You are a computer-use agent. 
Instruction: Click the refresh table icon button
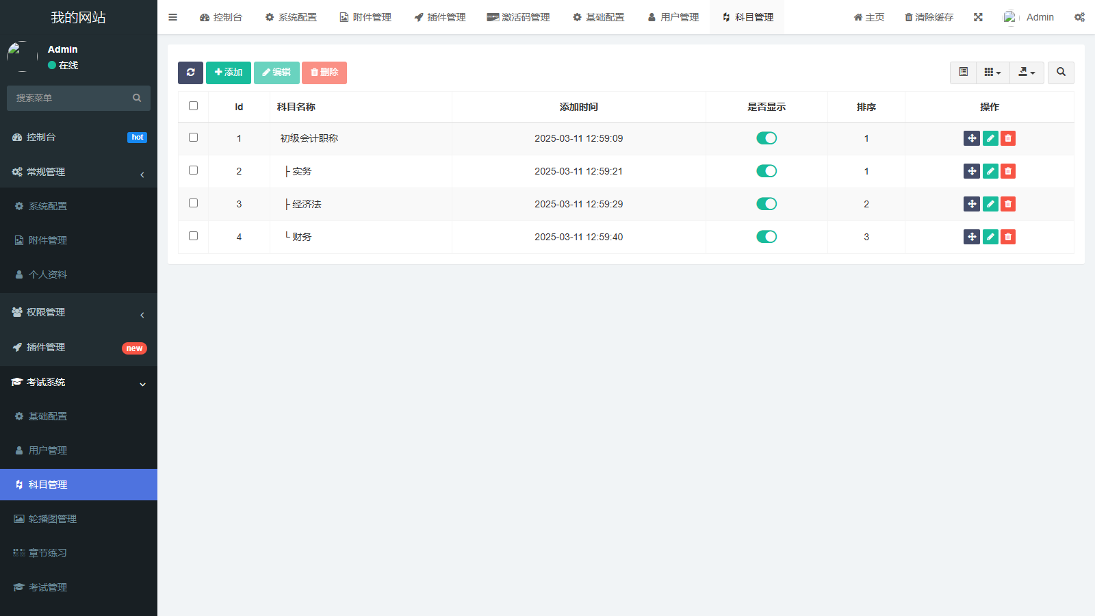point(190,73)
